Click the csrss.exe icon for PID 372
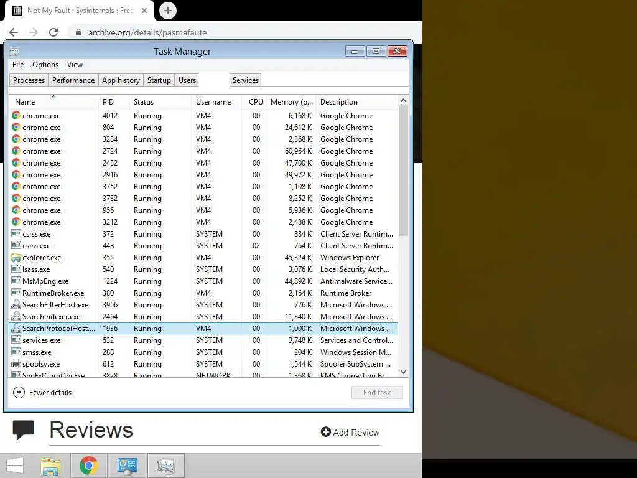 [x=16, y=234]
